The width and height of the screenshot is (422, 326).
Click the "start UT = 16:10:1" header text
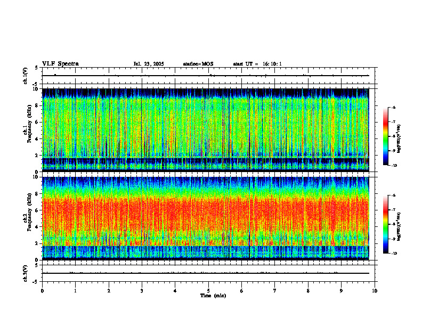click(257, 64)
